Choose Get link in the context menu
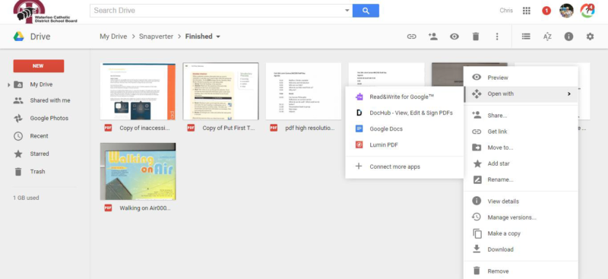 tap(521, 132)
